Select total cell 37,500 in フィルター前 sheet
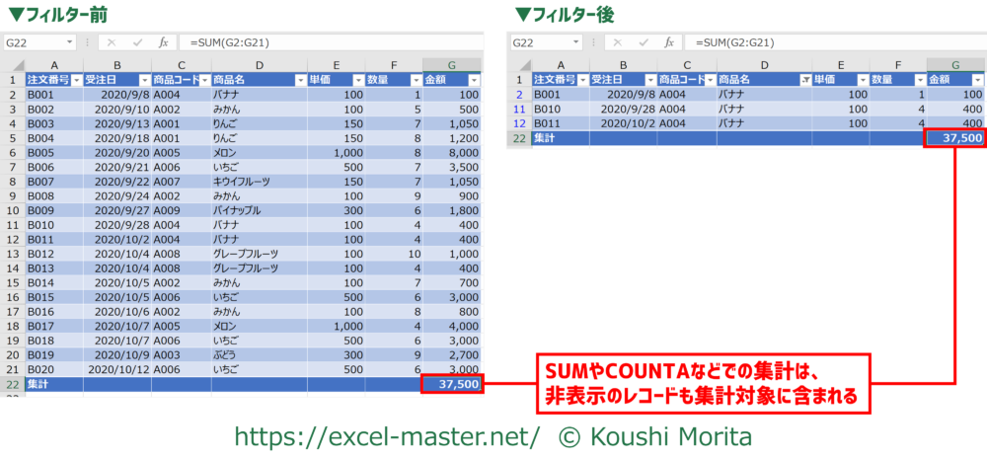Image resolution: width=987 pixels, height=457 pixels. pyautogui.click(x=451, y=384)
